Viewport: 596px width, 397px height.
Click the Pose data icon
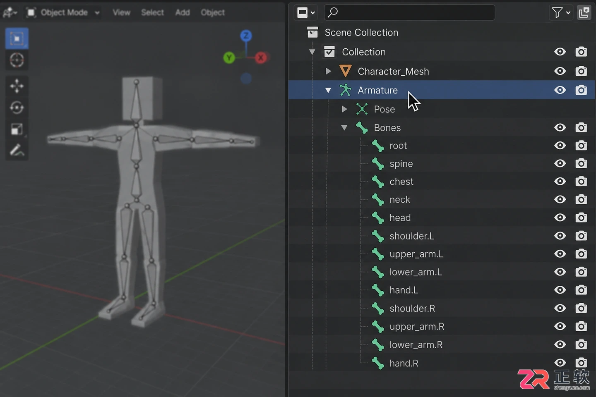362,109
